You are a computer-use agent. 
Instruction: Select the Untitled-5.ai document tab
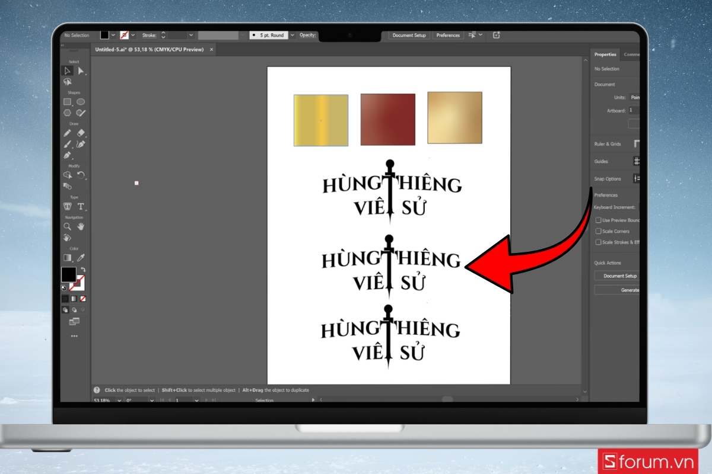(x=149, y=50)
